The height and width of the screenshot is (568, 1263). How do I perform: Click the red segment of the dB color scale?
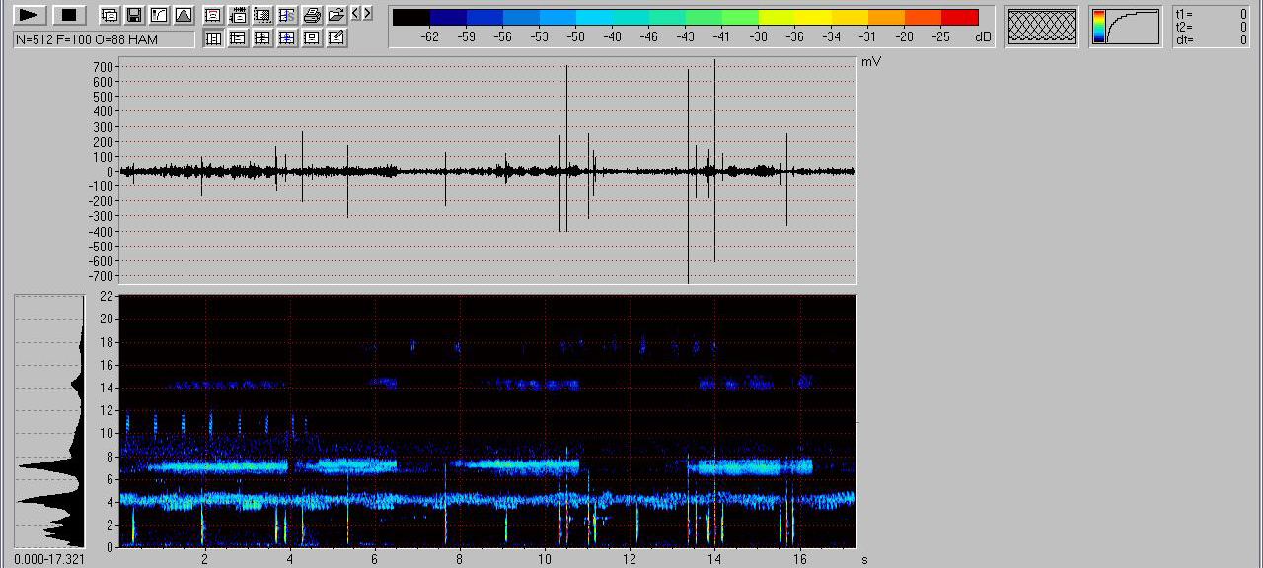959,17
